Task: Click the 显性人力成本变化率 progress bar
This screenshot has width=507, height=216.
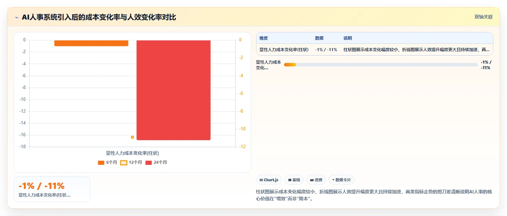Action: (x=381, y=65)
